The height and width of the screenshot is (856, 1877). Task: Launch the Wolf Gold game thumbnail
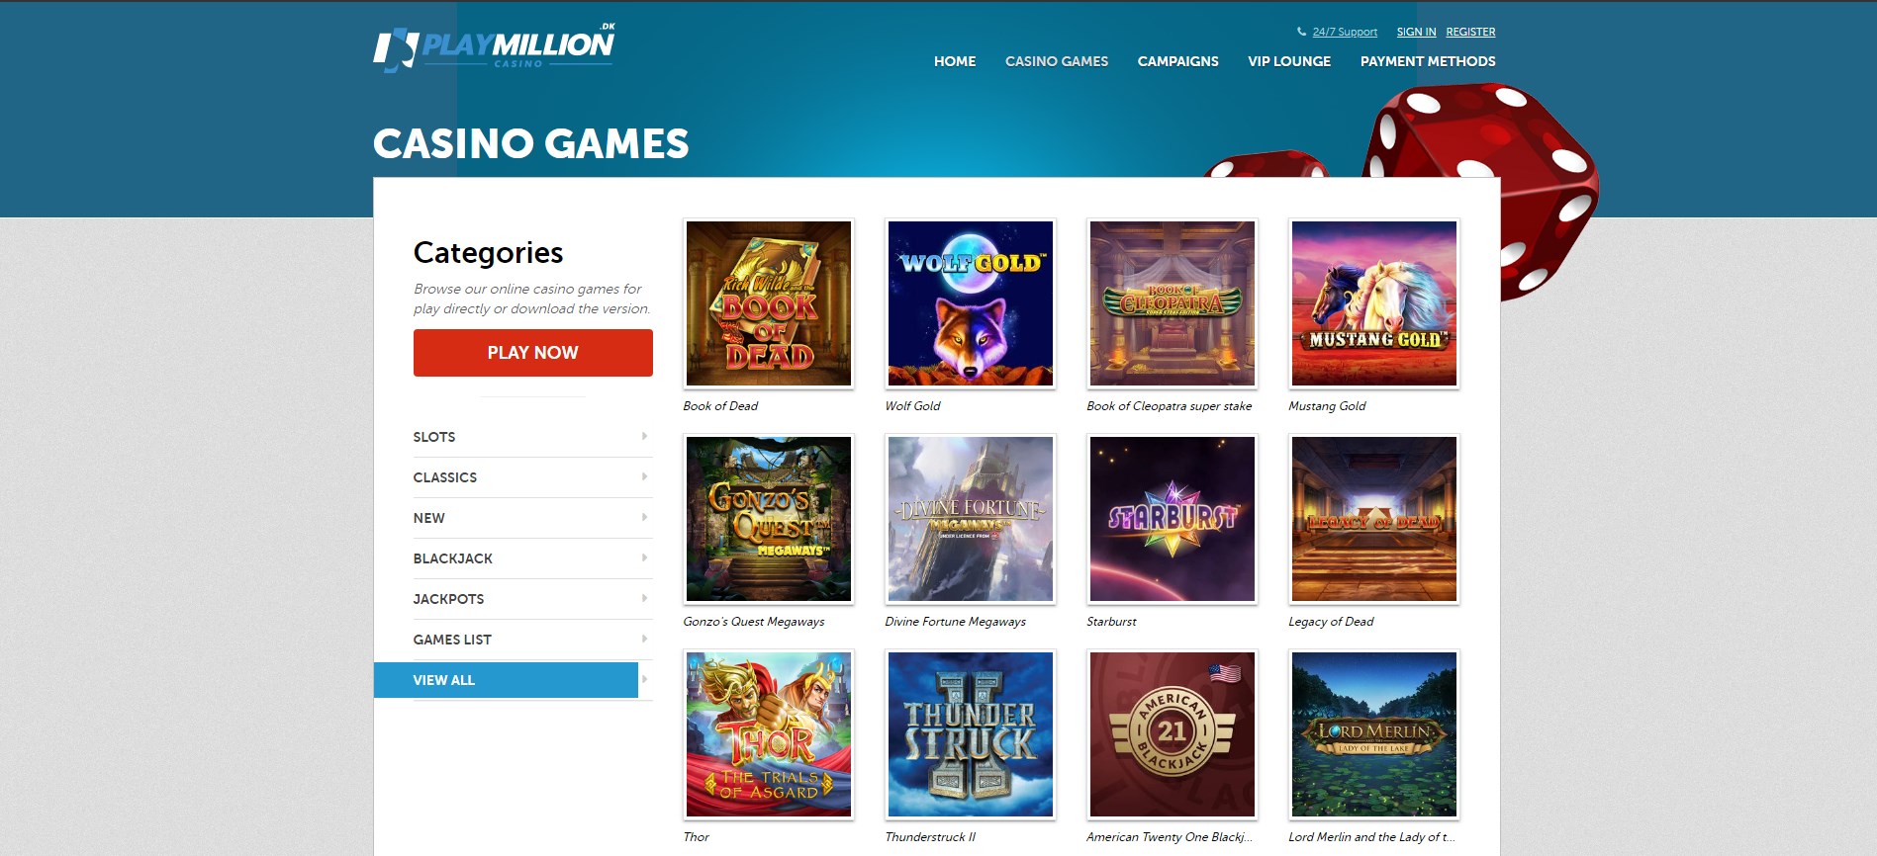[971, 303]
